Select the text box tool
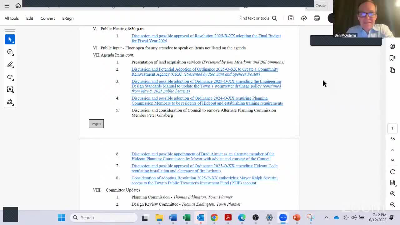Image resolution: width=400 pixels, height=225 pixels. [10, 89]
